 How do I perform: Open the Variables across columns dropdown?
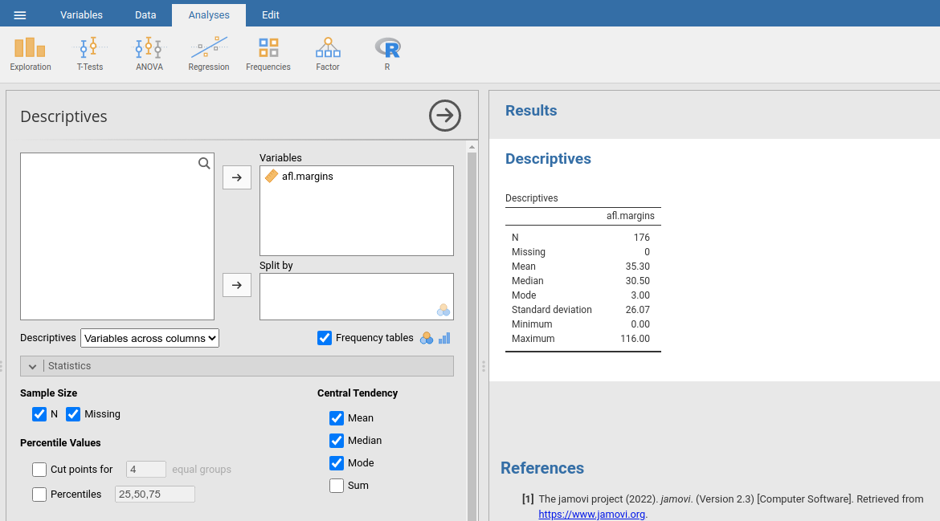[150, 338]
